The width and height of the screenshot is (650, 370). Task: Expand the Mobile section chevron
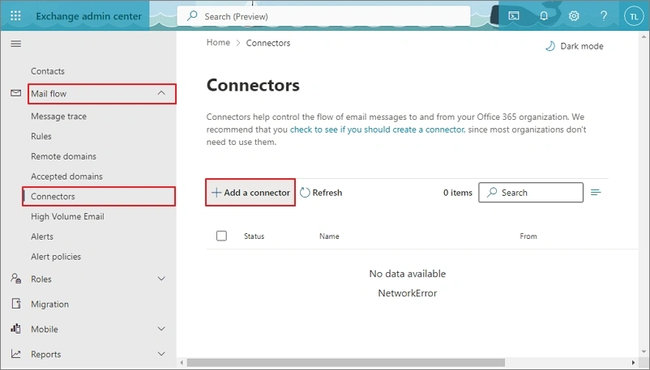tap(161, 329)
